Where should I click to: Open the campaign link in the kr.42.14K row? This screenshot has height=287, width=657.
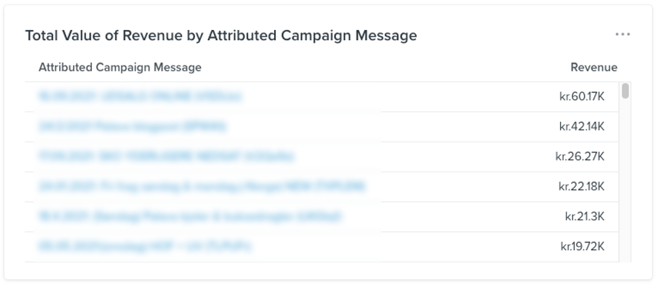133,126
